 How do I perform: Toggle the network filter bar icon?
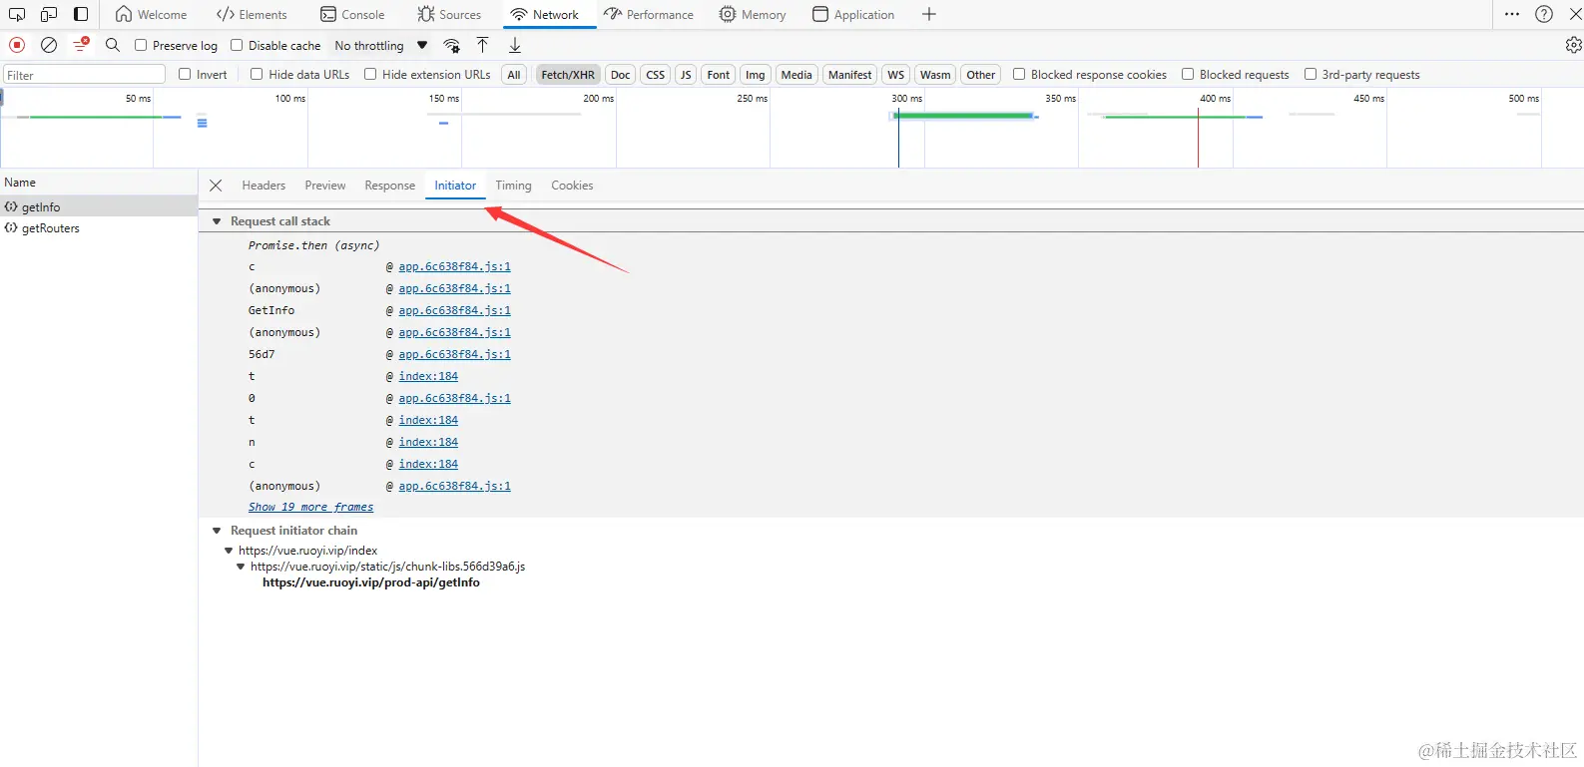click(x=81, y=45)
